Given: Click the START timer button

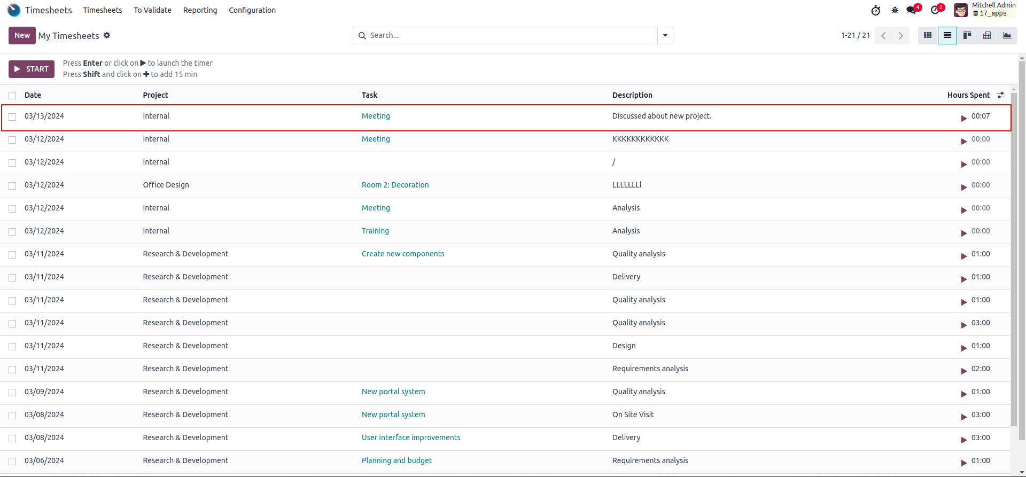Looking at the screenshot, I should (32, 69).
